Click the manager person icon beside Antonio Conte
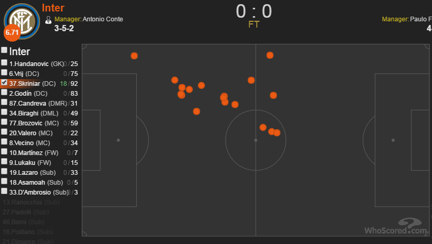432x244 pixels. pyautogui.click(x=48, y=20)
